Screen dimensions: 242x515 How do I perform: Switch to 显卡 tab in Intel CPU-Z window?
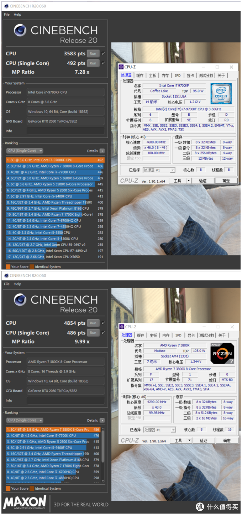pyautogui.click(x=190, y=76)
